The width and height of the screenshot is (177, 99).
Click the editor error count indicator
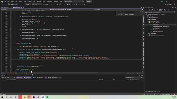(x=11, y=73)
